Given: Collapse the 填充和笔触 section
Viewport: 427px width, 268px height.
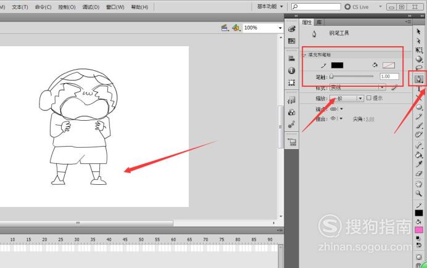Looking at the screenshot, I should [x=304, y=55].
